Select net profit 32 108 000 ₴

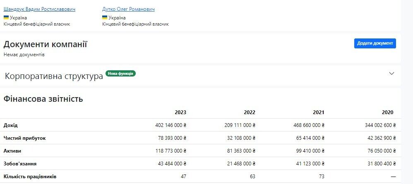coord(241,138)
